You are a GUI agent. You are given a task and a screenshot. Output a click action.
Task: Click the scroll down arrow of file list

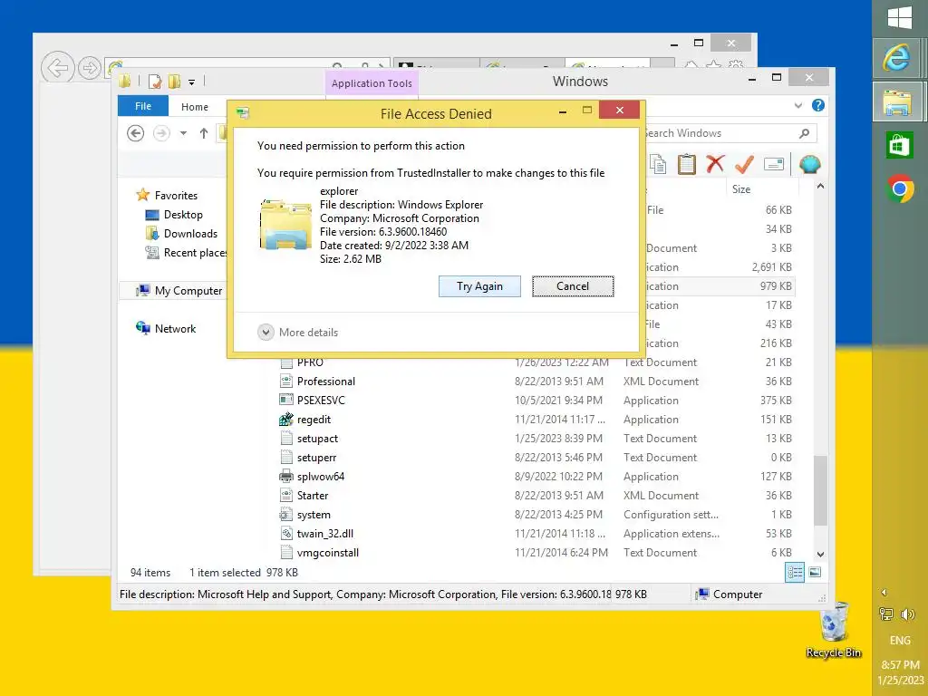(x=820, y=554)
